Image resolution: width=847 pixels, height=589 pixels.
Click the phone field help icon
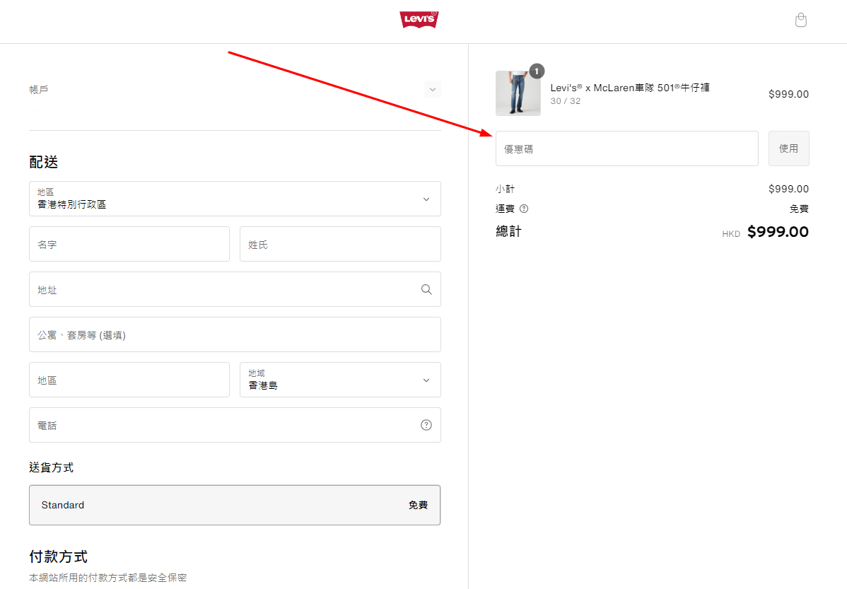pos(426,425)
